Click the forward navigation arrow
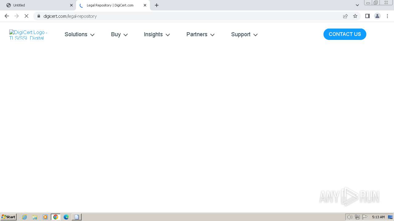 [x=17, y=16]
